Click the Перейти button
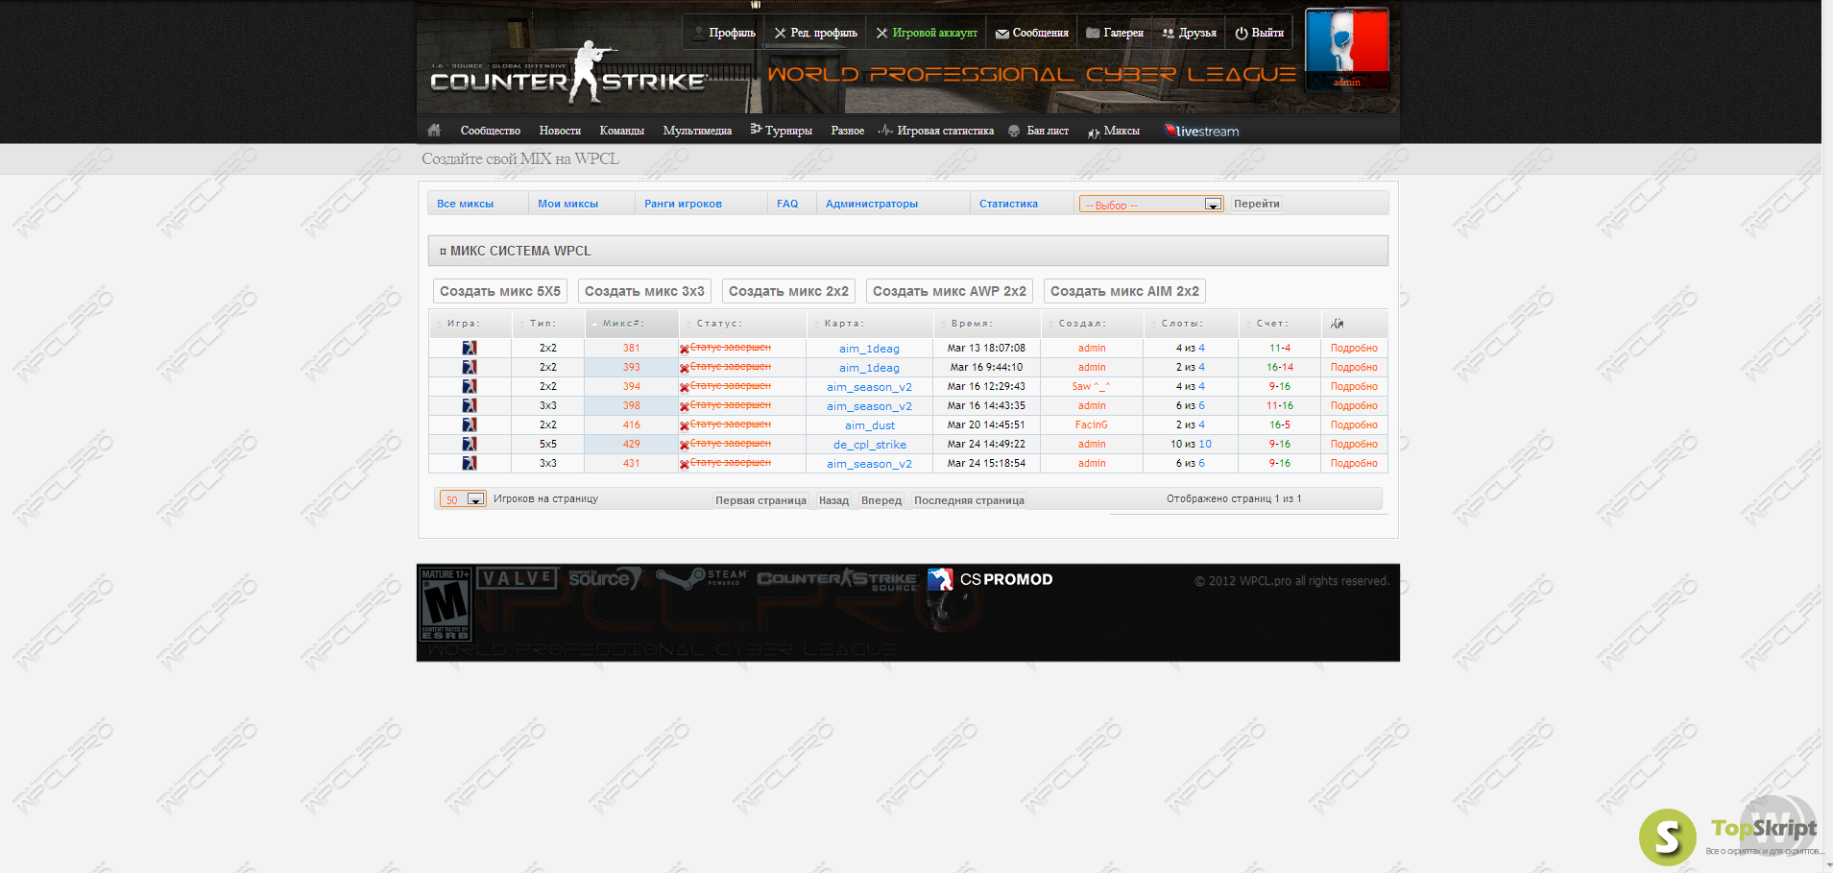This screenshot has width=1833, height=873. [x=1256, y=204]
